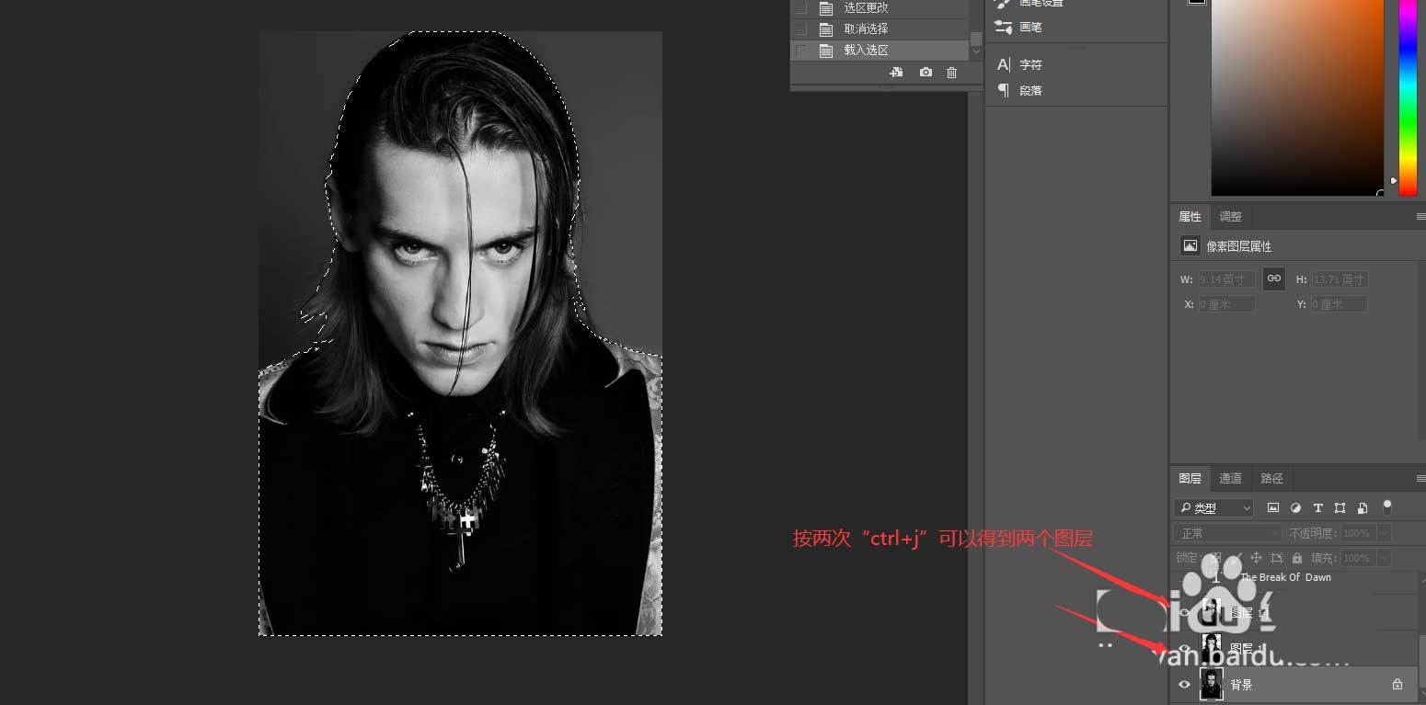Click the lock icon on 背景 layer
This screenshot has width=1426, height=705.
click(x=1397, y=685)
